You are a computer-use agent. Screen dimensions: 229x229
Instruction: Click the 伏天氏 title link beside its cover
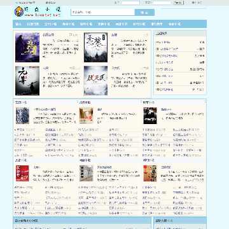click(x=116, y=68)
